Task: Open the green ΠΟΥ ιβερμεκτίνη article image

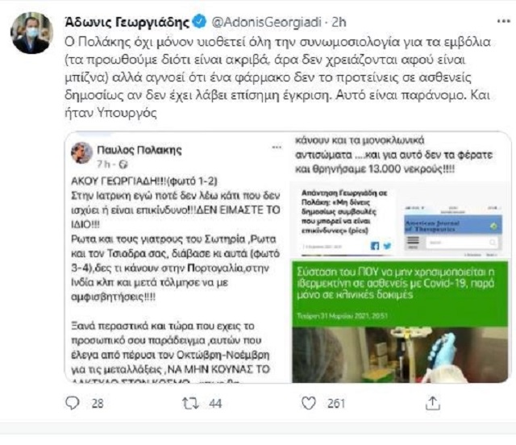Action: click(400, 322)
